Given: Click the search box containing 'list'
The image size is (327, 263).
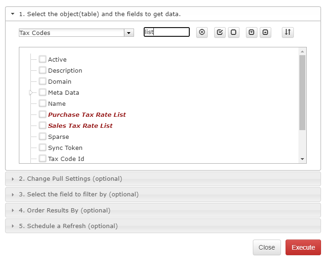Looking at the screenshot, I should pos(167,32).
